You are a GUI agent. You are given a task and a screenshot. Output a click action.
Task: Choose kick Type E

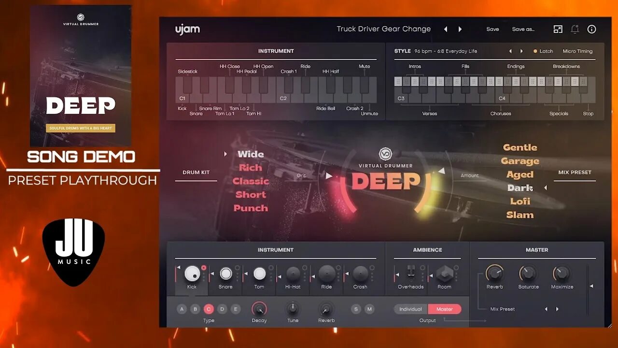[236, 309]
